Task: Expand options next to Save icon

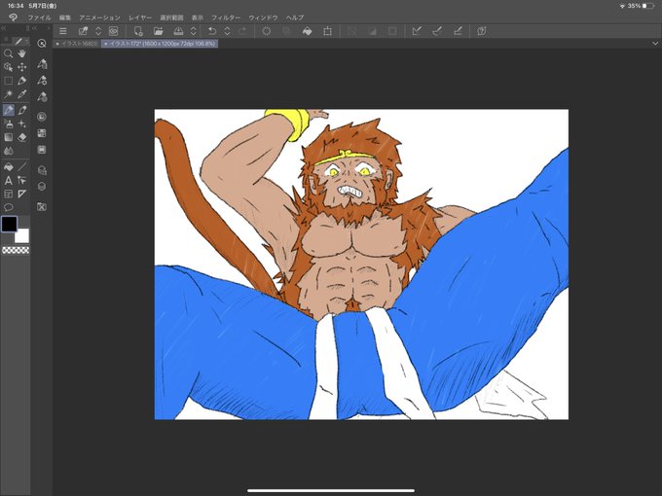Action: click(x=194, y=31)
